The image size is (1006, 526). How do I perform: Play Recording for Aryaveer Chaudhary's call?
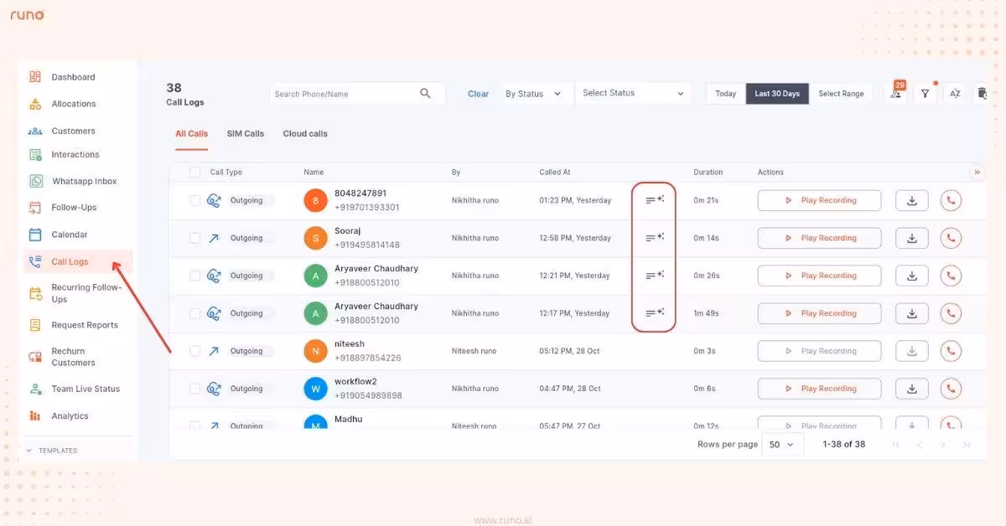[818, 276]
